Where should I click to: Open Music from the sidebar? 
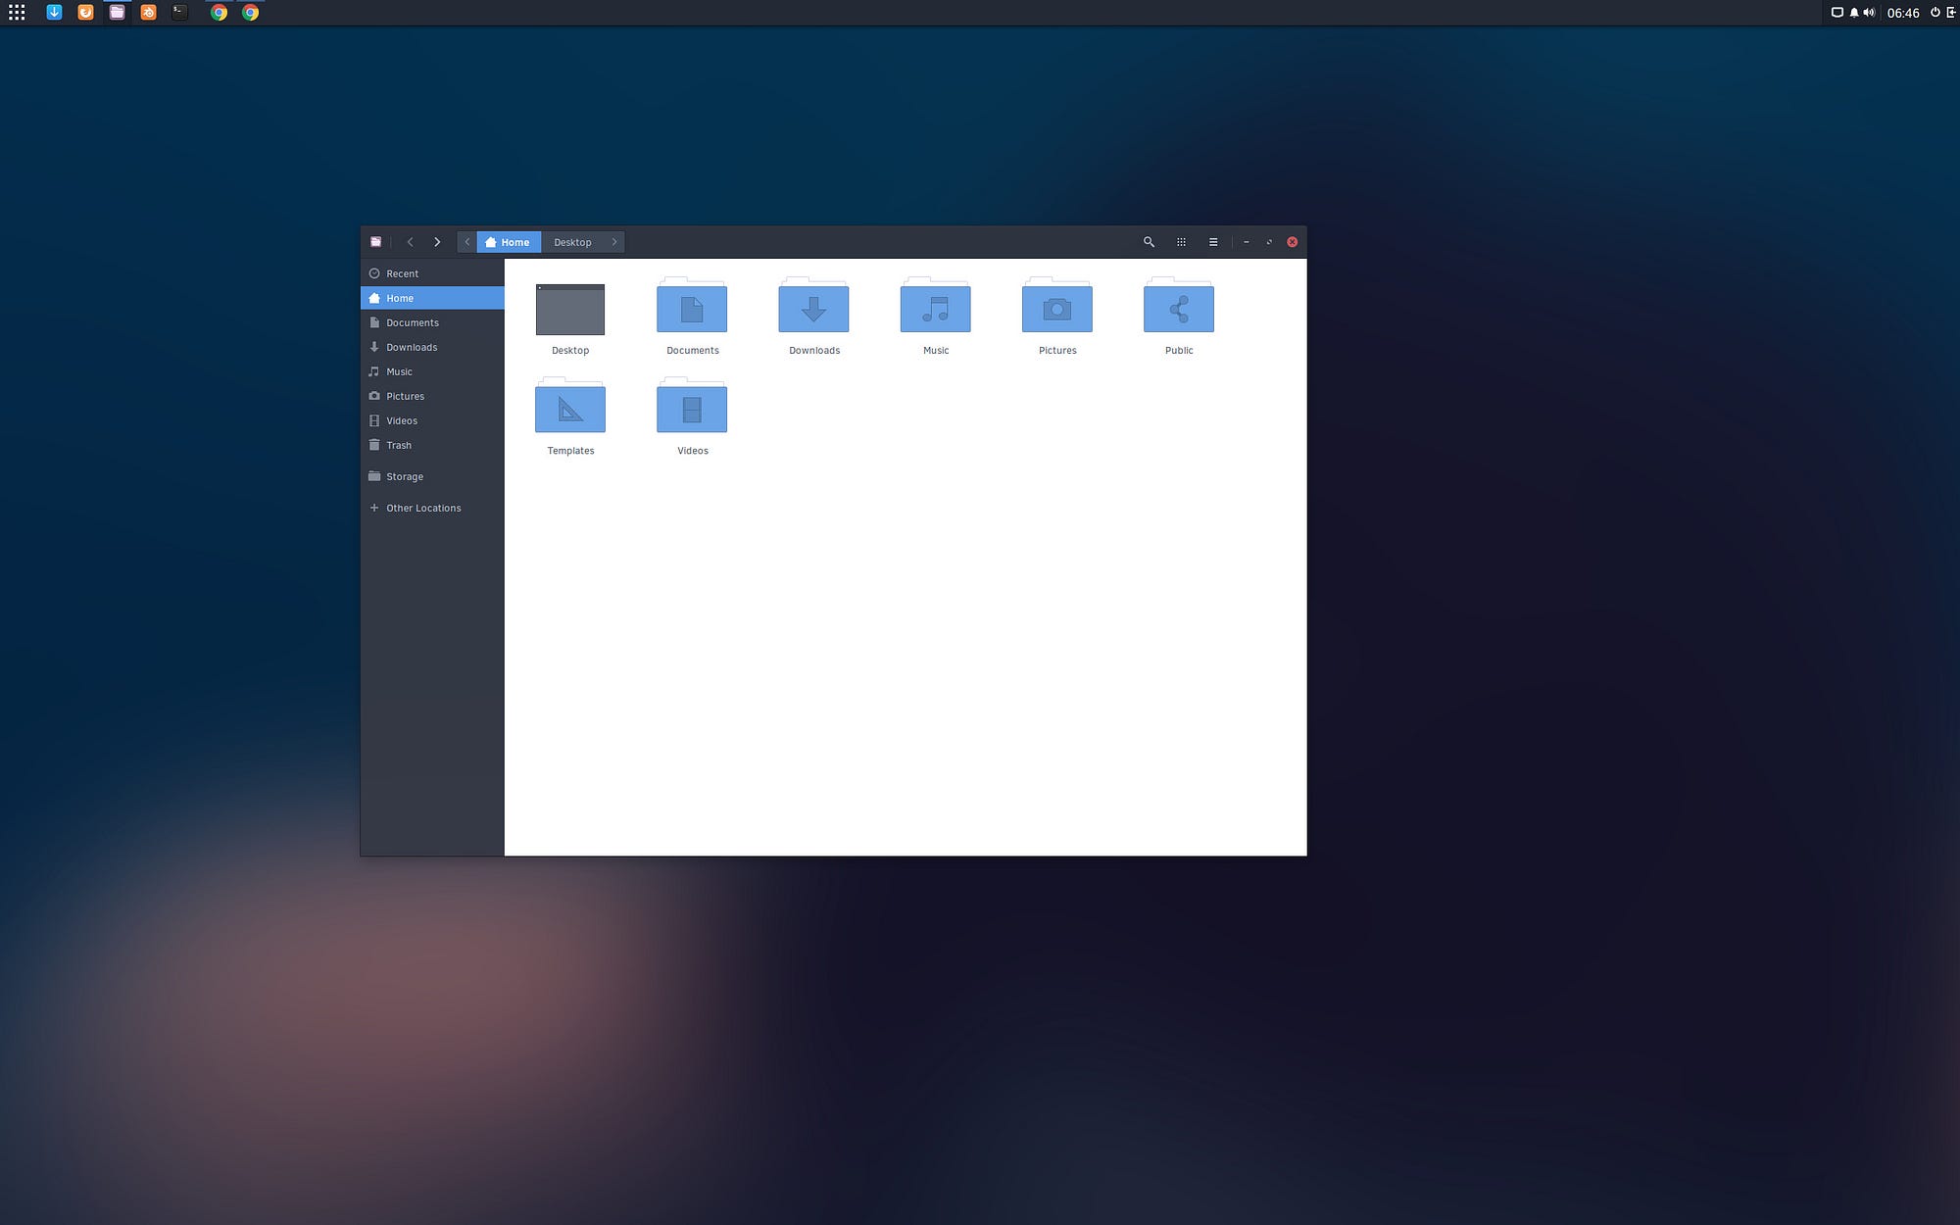pyautogui.click(x=432, y=371)
